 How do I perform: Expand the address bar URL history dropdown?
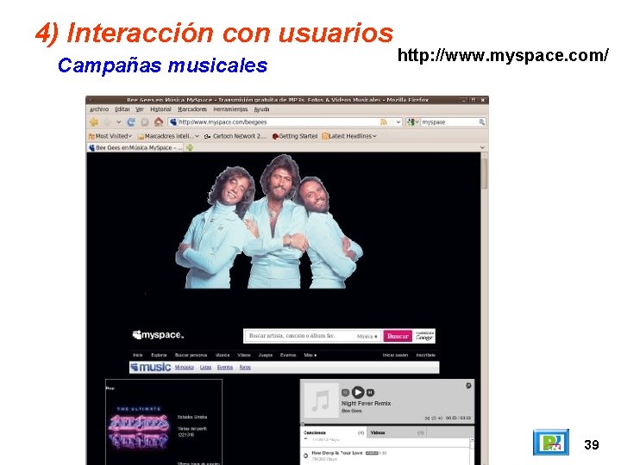tap(398, 122)
